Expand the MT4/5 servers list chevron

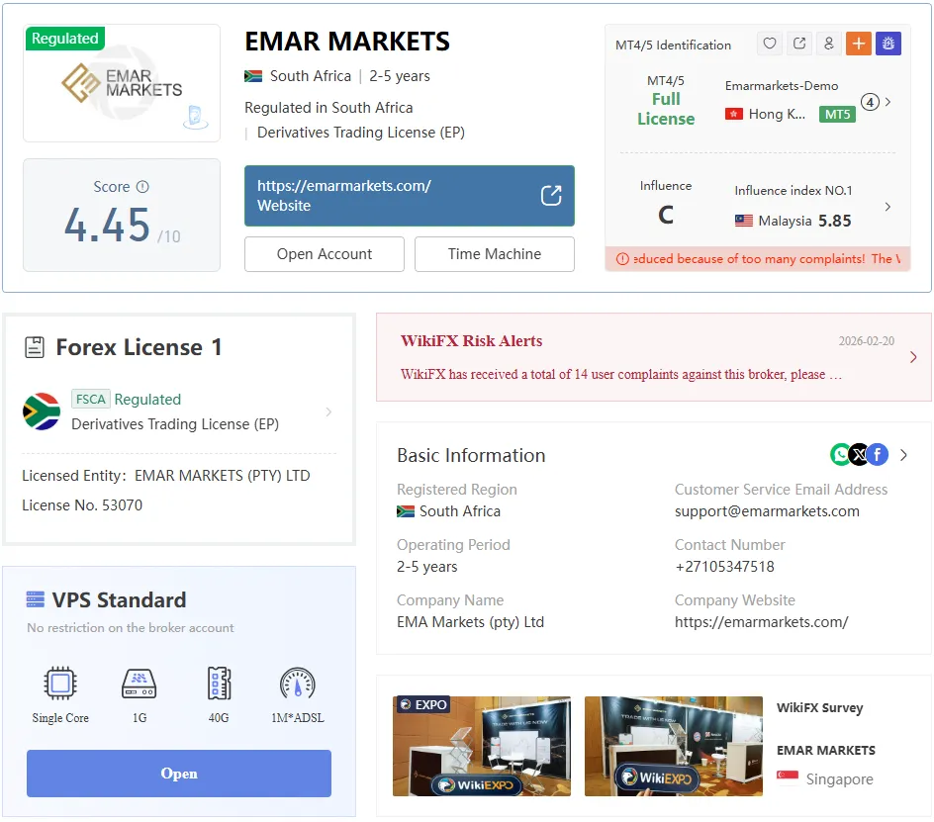(x=887, y=102)
